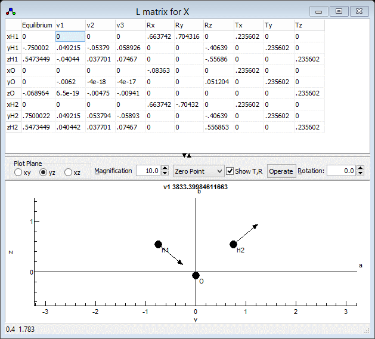Screen dimensions: 375x339
Task: Close the L matrix window
Action: tap(359, 11)
